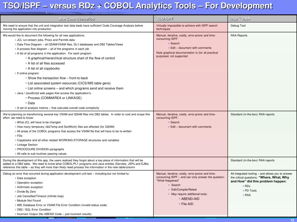
Task: Click the 'PD Tools' bullet
Action: [250, 191]
